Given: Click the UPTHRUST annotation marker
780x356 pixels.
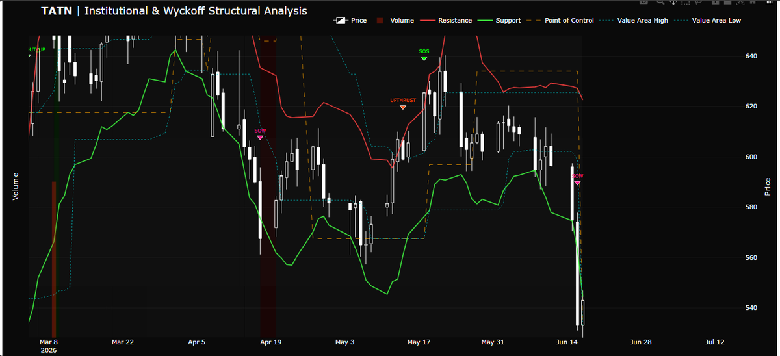Looking at the screenshot, I should pos(403,107).
